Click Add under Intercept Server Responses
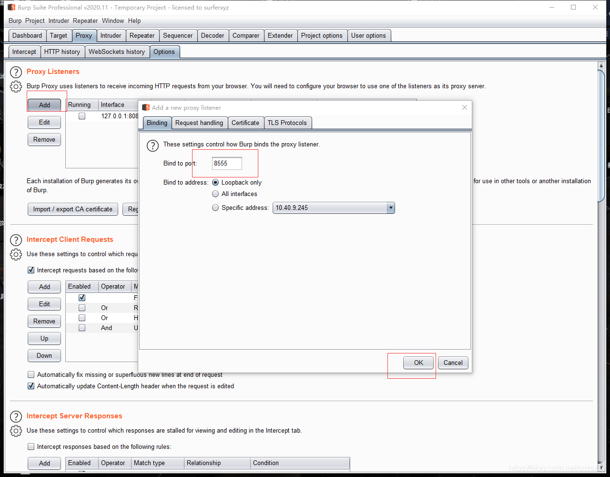 pos(44,463)
